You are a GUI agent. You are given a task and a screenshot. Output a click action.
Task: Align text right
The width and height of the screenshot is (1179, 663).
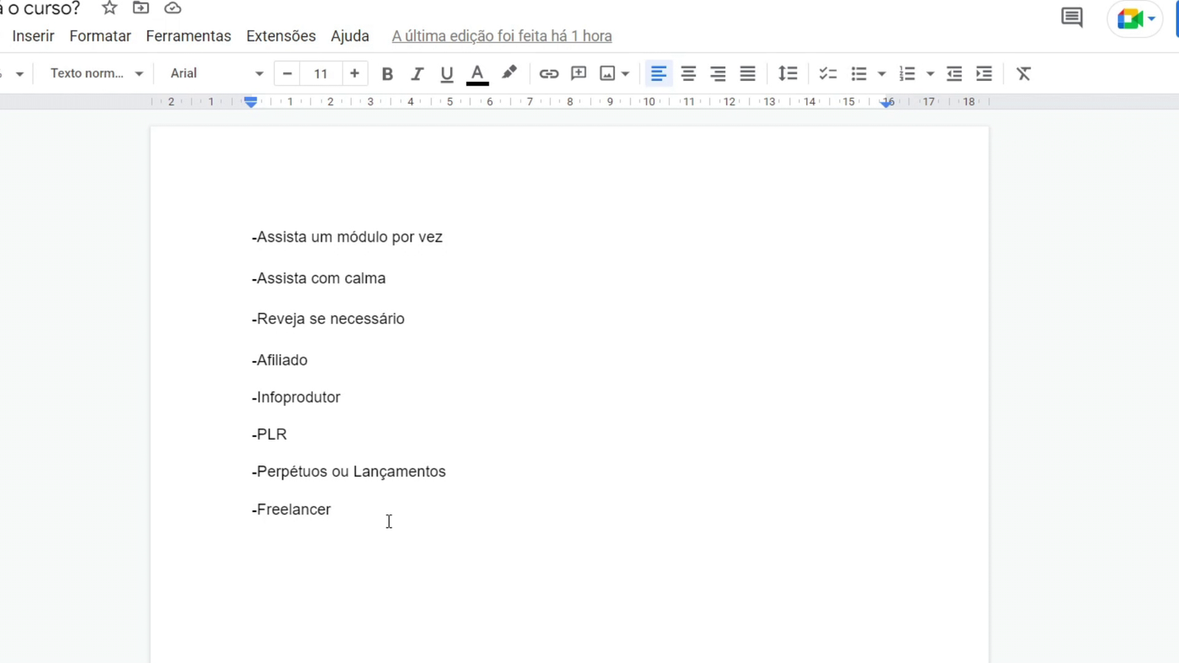pyautogui.click(x=718, y=74)
